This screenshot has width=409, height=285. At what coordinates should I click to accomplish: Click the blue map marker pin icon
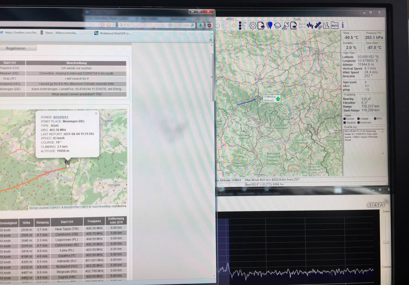270,26
